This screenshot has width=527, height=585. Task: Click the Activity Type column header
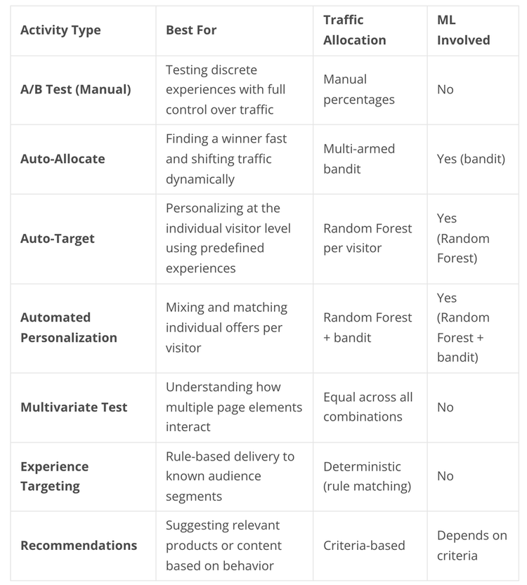(60, 30)
